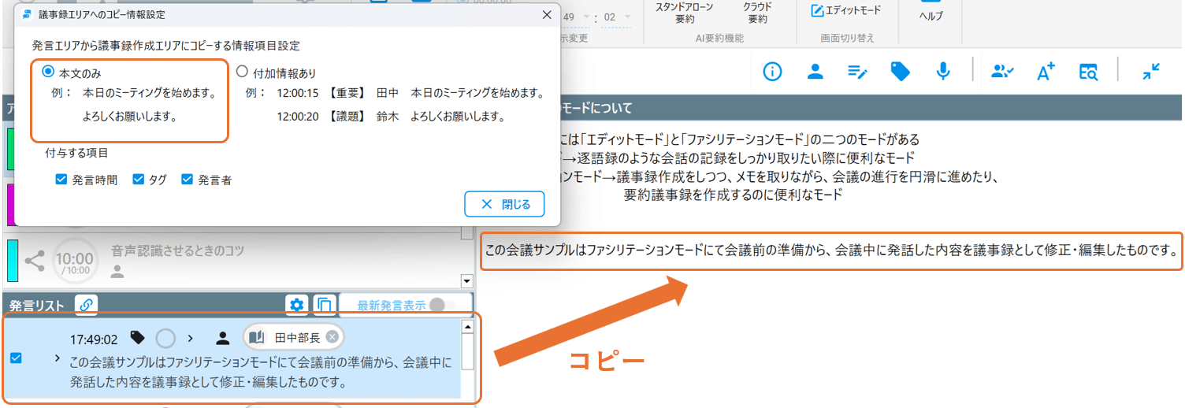1185x408 pixels.
Task: Expand the chevron left of the utterance text
Action: point(56,358)
